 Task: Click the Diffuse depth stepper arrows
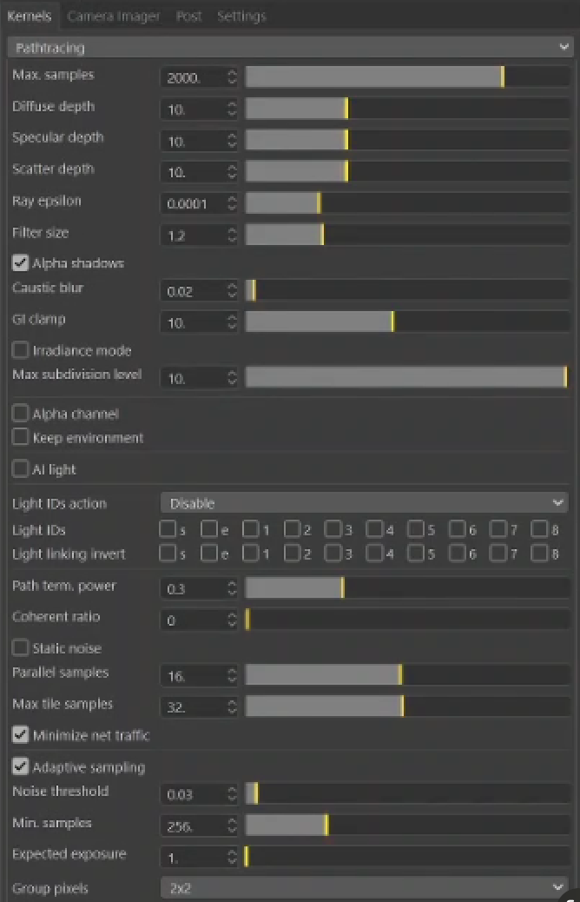[x=232, y=109]
